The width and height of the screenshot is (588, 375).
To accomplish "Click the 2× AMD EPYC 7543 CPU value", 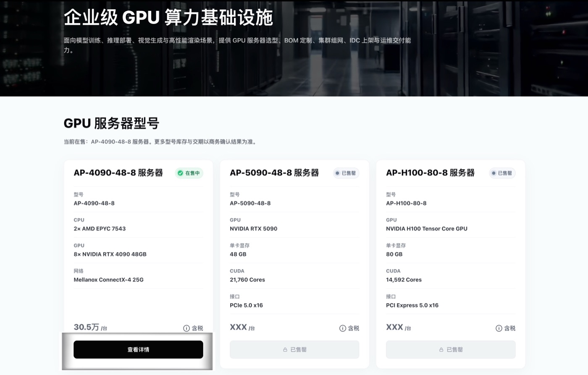I will (x=100, y=229).
